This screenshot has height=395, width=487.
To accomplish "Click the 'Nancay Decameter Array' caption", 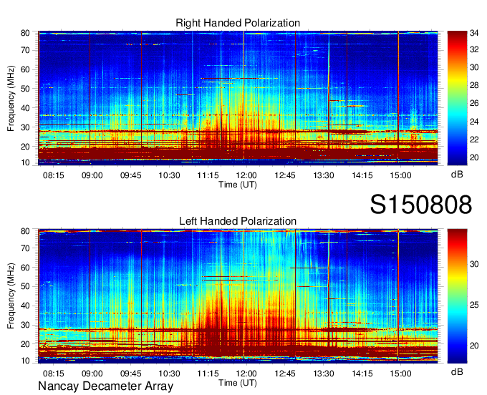I will pos(105,386).
